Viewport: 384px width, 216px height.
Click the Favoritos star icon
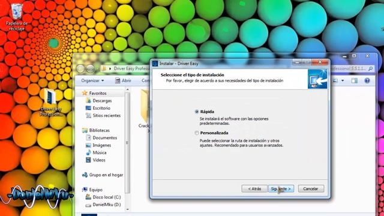[85, 93]
